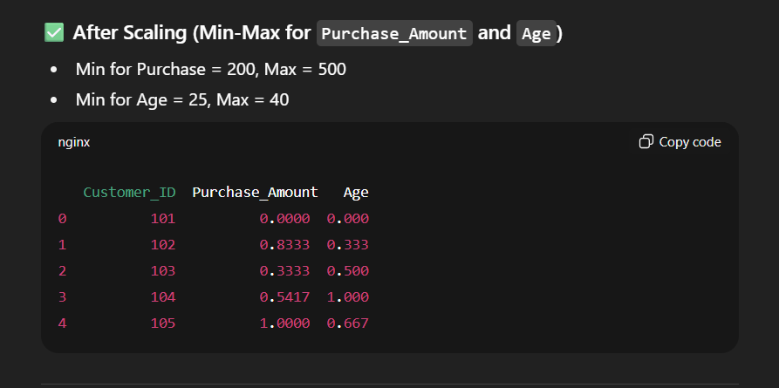779x388 pixels.
Task: Select the Purchase_Amount inline code chip in heading
Action: click(395, 33)
